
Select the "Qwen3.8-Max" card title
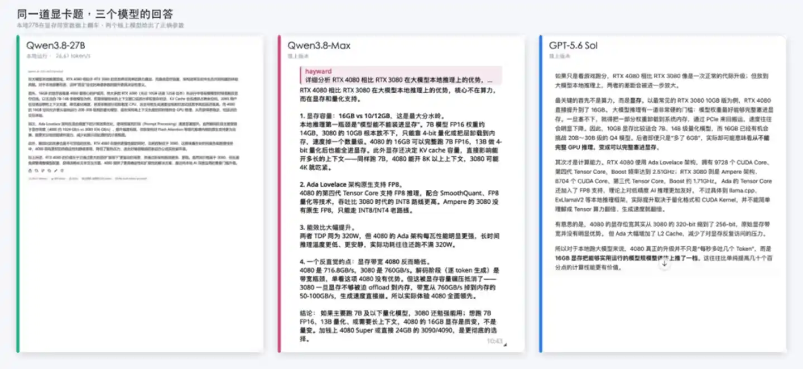319,45
